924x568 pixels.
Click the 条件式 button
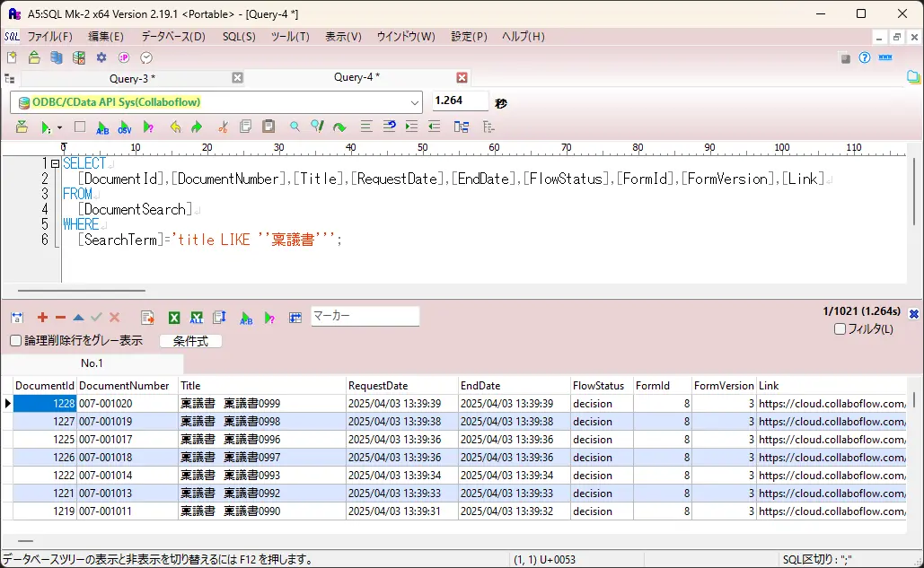[x=190, y=341]
